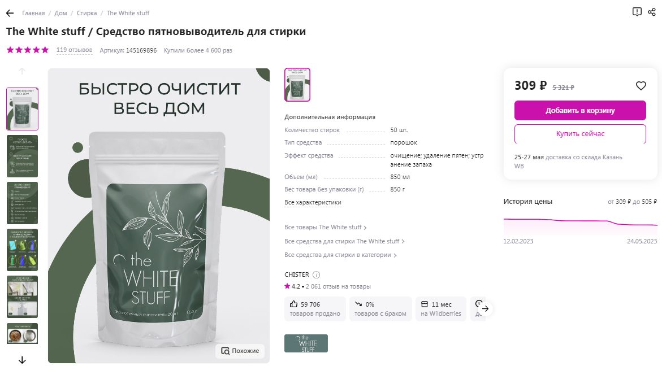The width and height of the screenshot is (662, 388).
Task: Open the 119 отзывов reviews link
Action: coord(74,50)
